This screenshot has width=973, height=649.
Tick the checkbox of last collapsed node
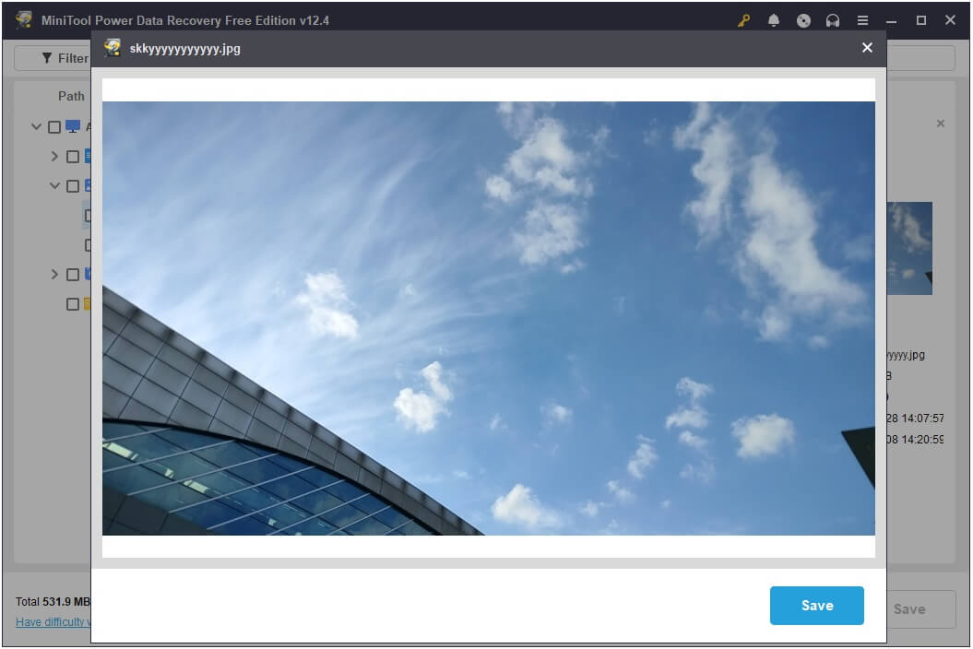73,274
